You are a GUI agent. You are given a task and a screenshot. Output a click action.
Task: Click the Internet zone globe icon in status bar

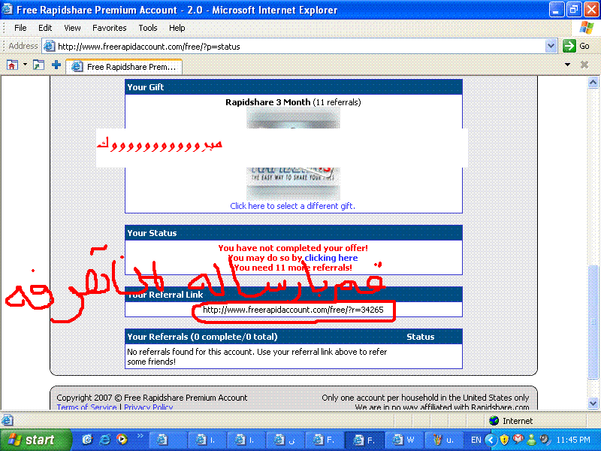click(494, 421)
